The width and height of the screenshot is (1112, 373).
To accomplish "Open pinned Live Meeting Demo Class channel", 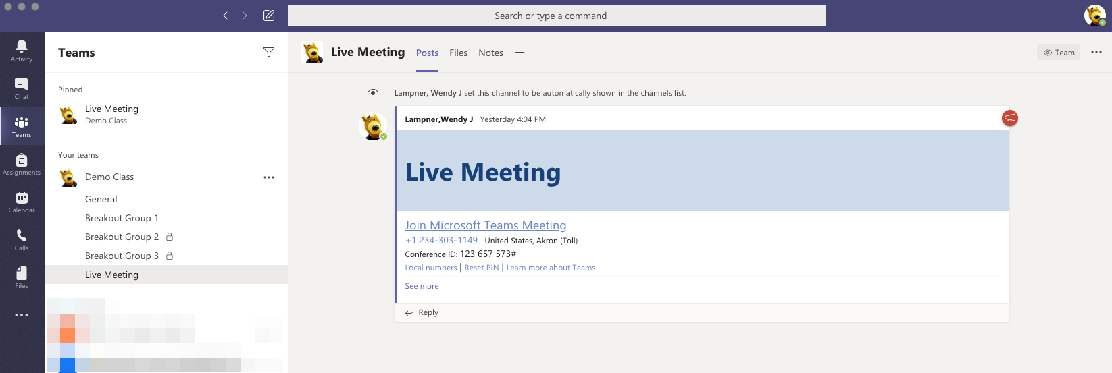I will 166,115.
